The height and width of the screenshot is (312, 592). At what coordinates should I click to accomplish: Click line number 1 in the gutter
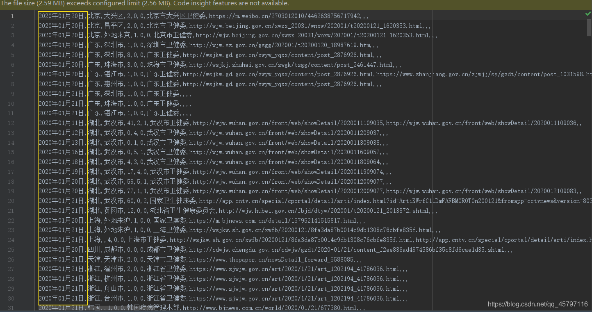click(x=12, y=16)
